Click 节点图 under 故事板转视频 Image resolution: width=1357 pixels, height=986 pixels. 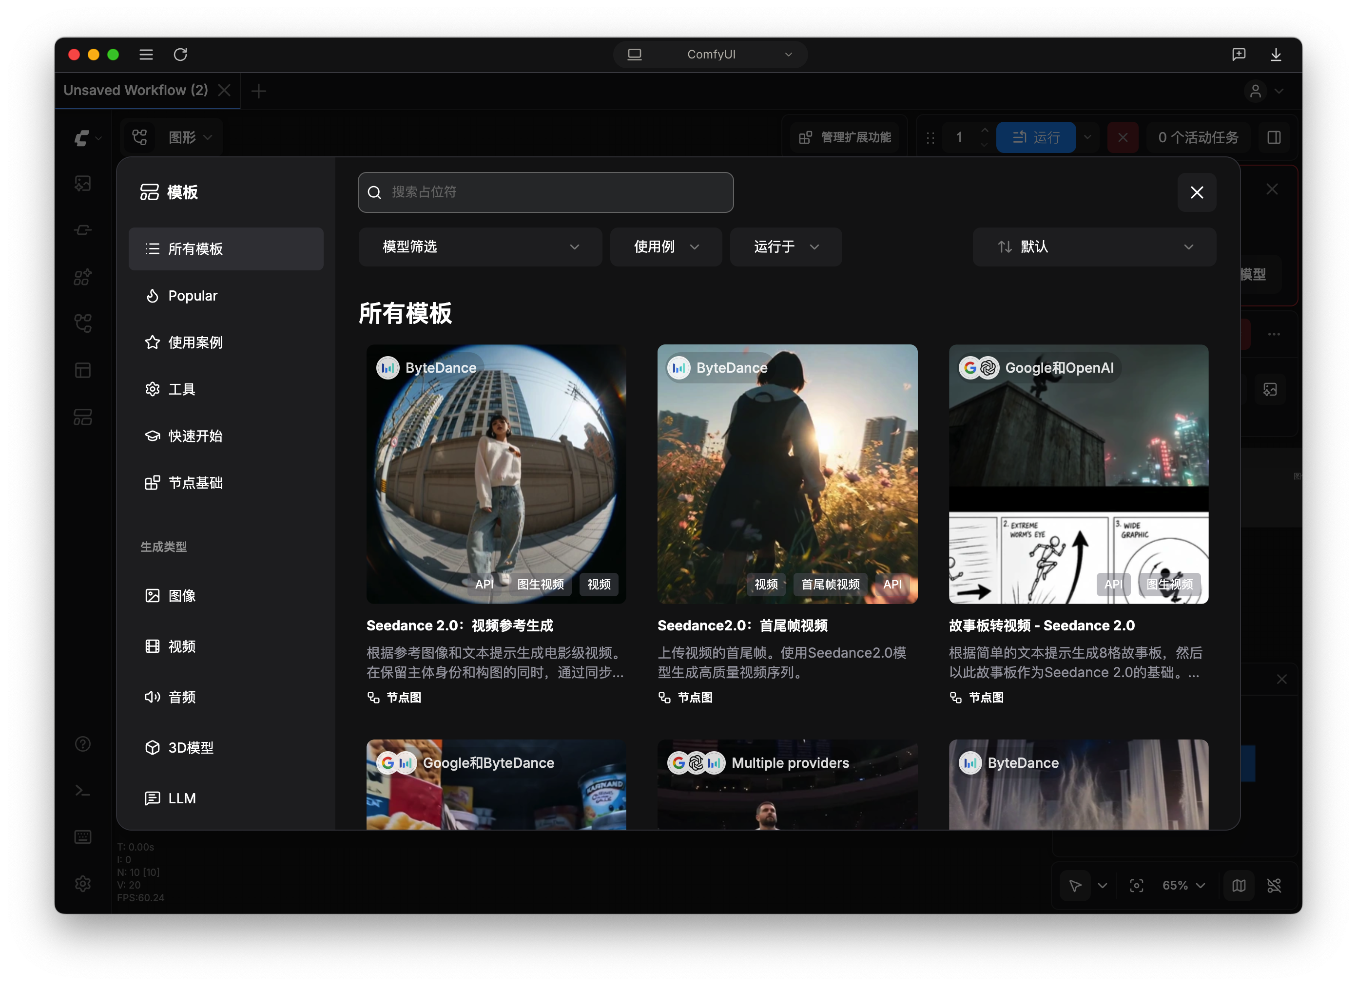tap(976, 697)
